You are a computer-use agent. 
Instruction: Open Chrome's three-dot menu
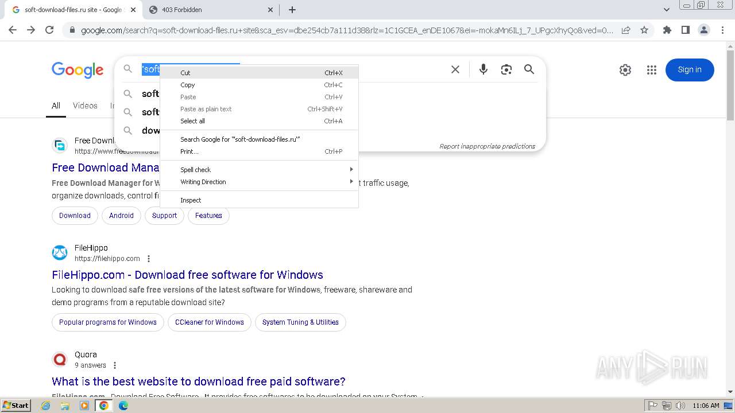coord(722,30)
